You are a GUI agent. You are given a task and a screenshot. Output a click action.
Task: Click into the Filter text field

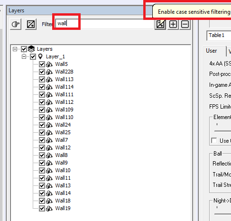[x=104, y=24]
